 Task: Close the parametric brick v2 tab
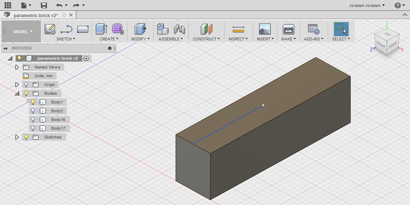[x=71, y=15]
